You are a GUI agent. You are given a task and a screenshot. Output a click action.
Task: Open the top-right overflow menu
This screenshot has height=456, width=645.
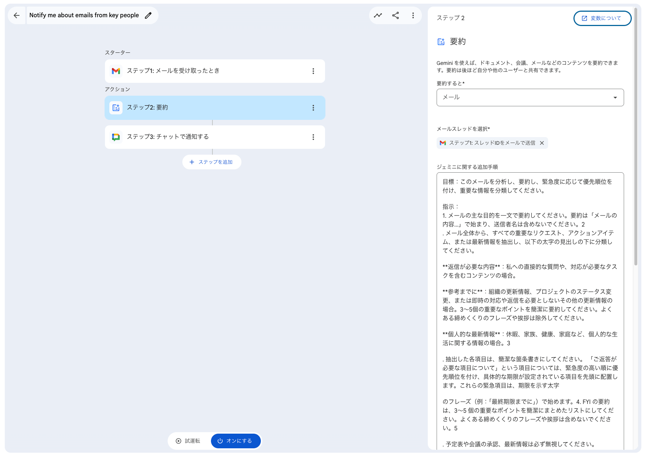tap(413, 15)
